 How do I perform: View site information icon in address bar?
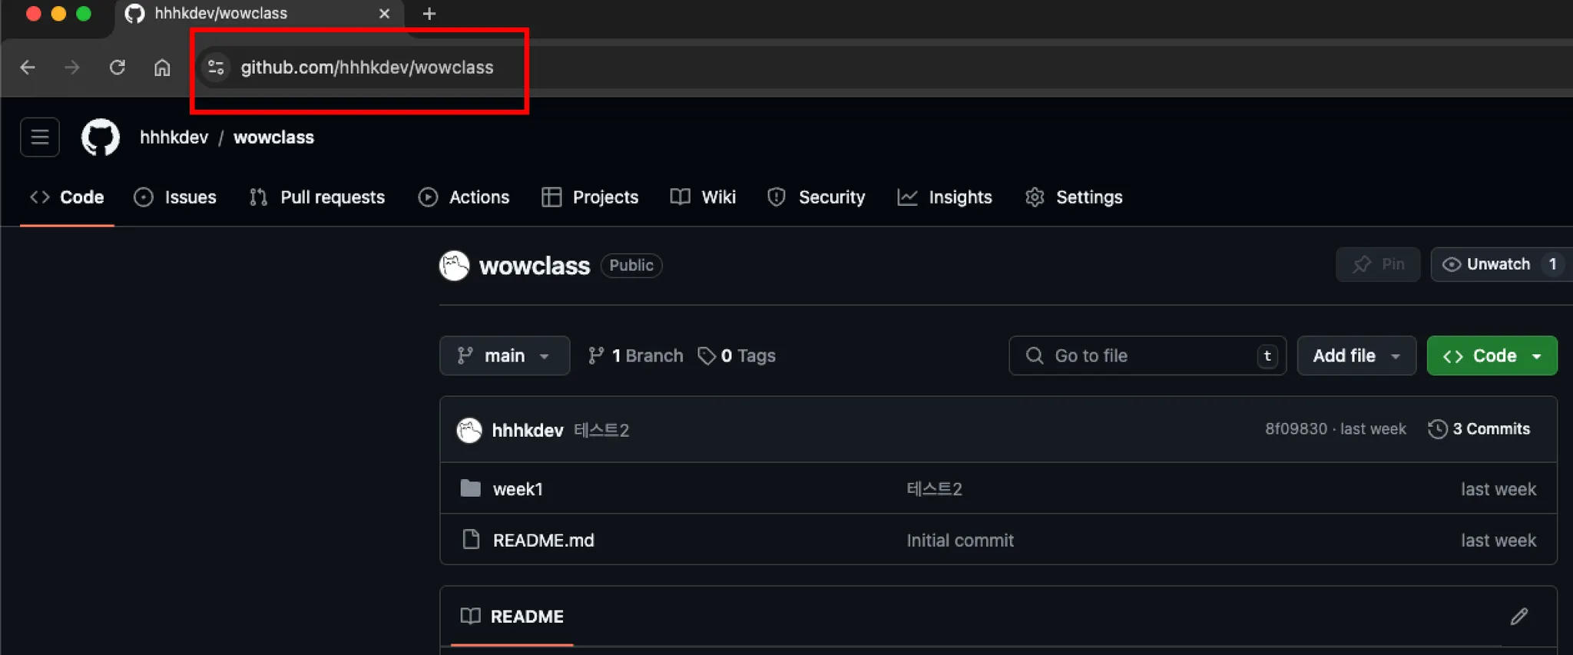(x=216, y=68)
